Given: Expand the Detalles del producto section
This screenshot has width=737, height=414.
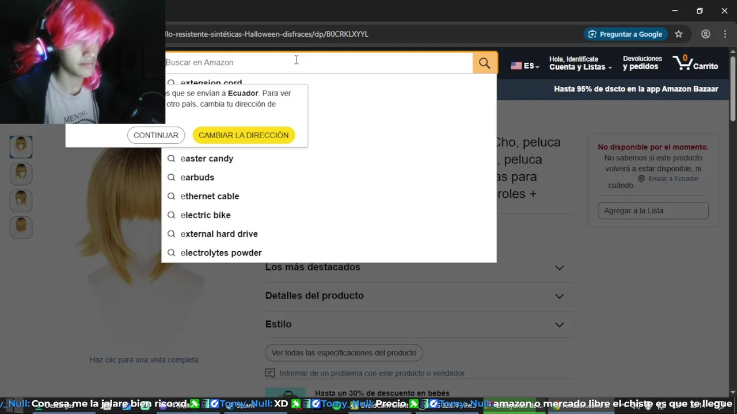Looking at the screenshot, I should (419, 296).
